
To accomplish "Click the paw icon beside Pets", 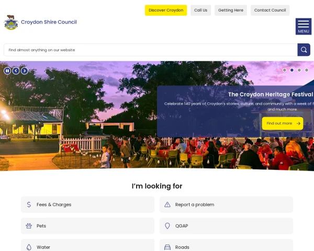I will 29,226.
